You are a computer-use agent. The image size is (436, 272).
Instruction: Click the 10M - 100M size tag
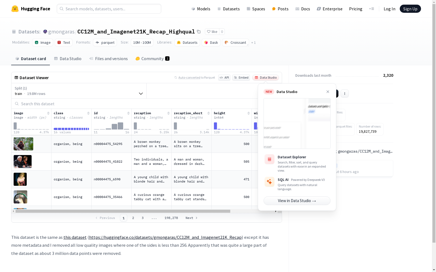pyautogui.click(x=142, y=42)
